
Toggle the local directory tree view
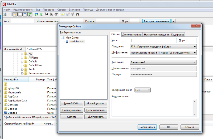pyautogui.click(x=20, y=14)
